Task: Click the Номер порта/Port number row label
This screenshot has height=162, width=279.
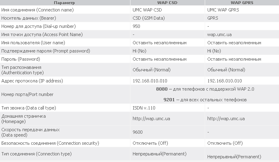Action: pos(27,94)
